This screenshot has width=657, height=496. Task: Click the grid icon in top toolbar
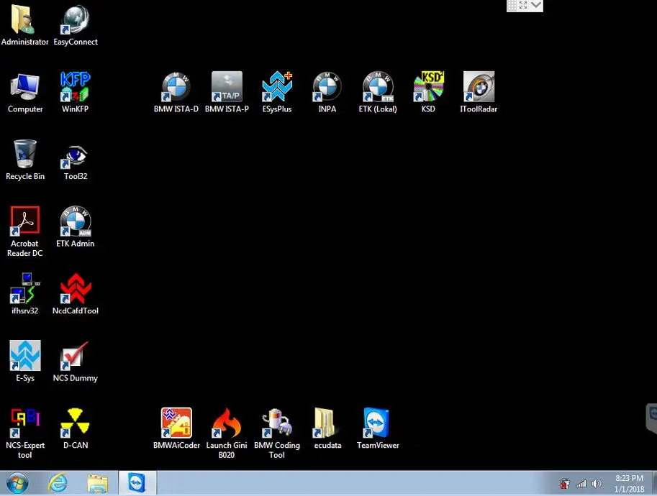coord(512,5)
